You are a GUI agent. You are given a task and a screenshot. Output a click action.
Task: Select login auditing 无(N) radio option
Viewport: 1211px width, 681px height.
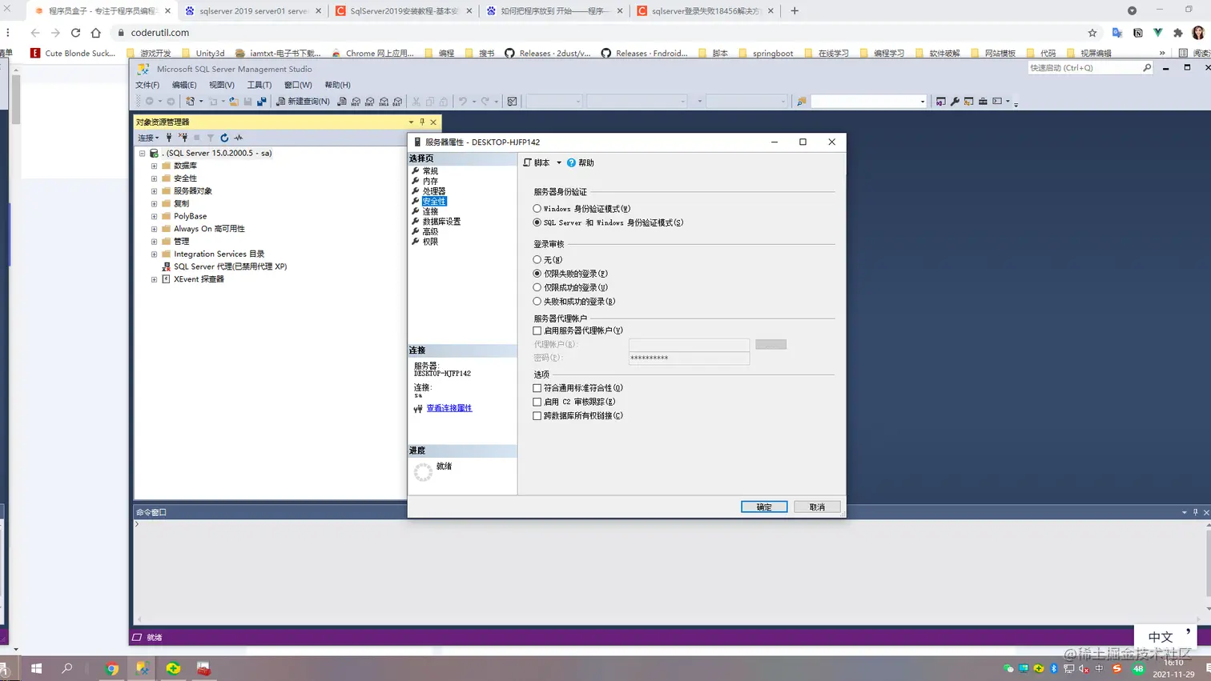(537, 259)
